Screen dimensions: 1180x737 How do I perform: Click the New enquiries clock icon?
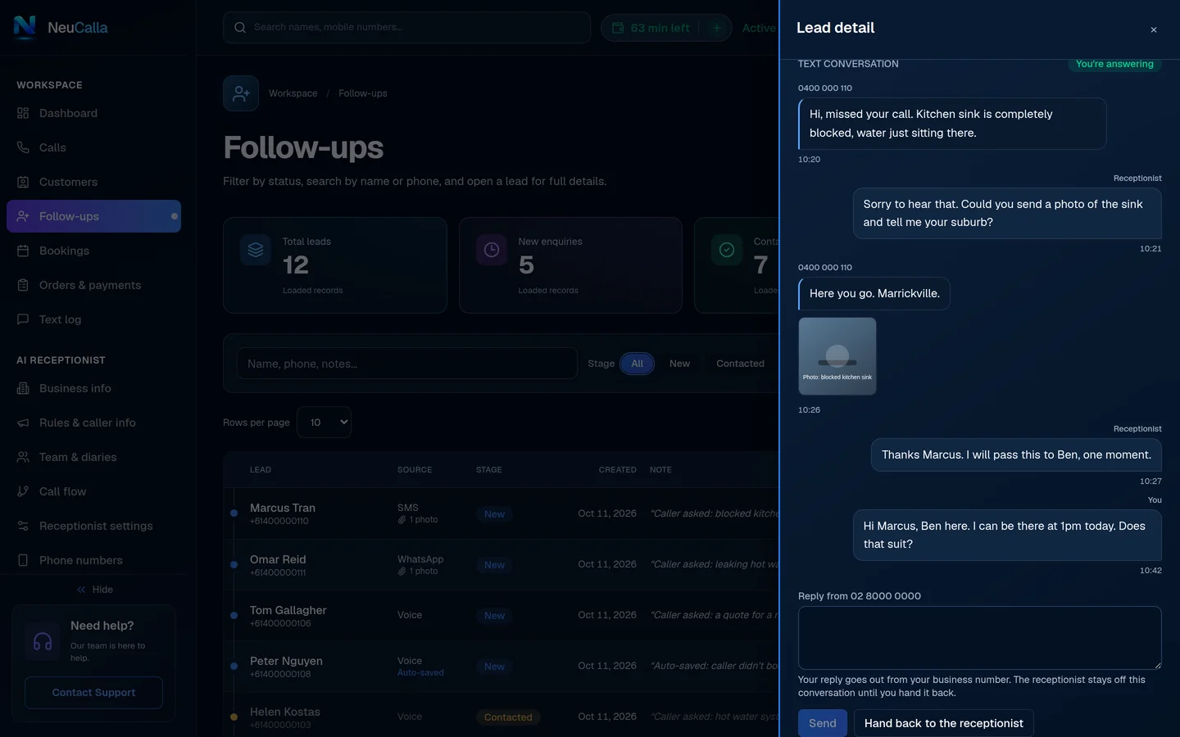click(x=492, y=250)
